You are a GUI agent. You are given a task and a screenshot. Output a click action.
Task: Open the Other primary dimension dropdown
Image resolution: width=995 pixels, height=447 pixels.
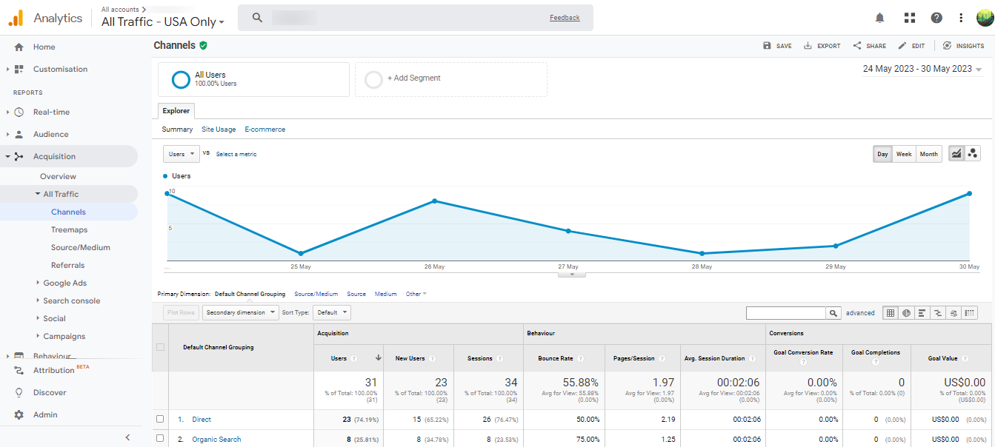(416, 294)
